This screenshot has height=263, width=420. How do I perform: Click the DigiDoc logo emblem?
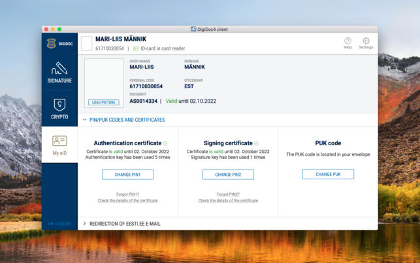(51, 43)
